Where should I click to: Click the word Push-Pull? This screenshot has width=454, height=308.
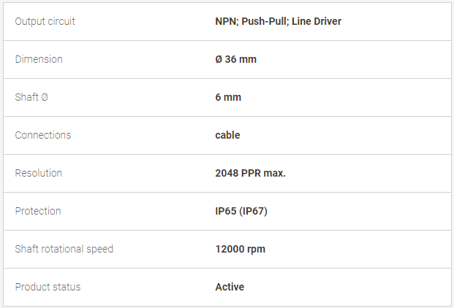[x=265, y=21]
